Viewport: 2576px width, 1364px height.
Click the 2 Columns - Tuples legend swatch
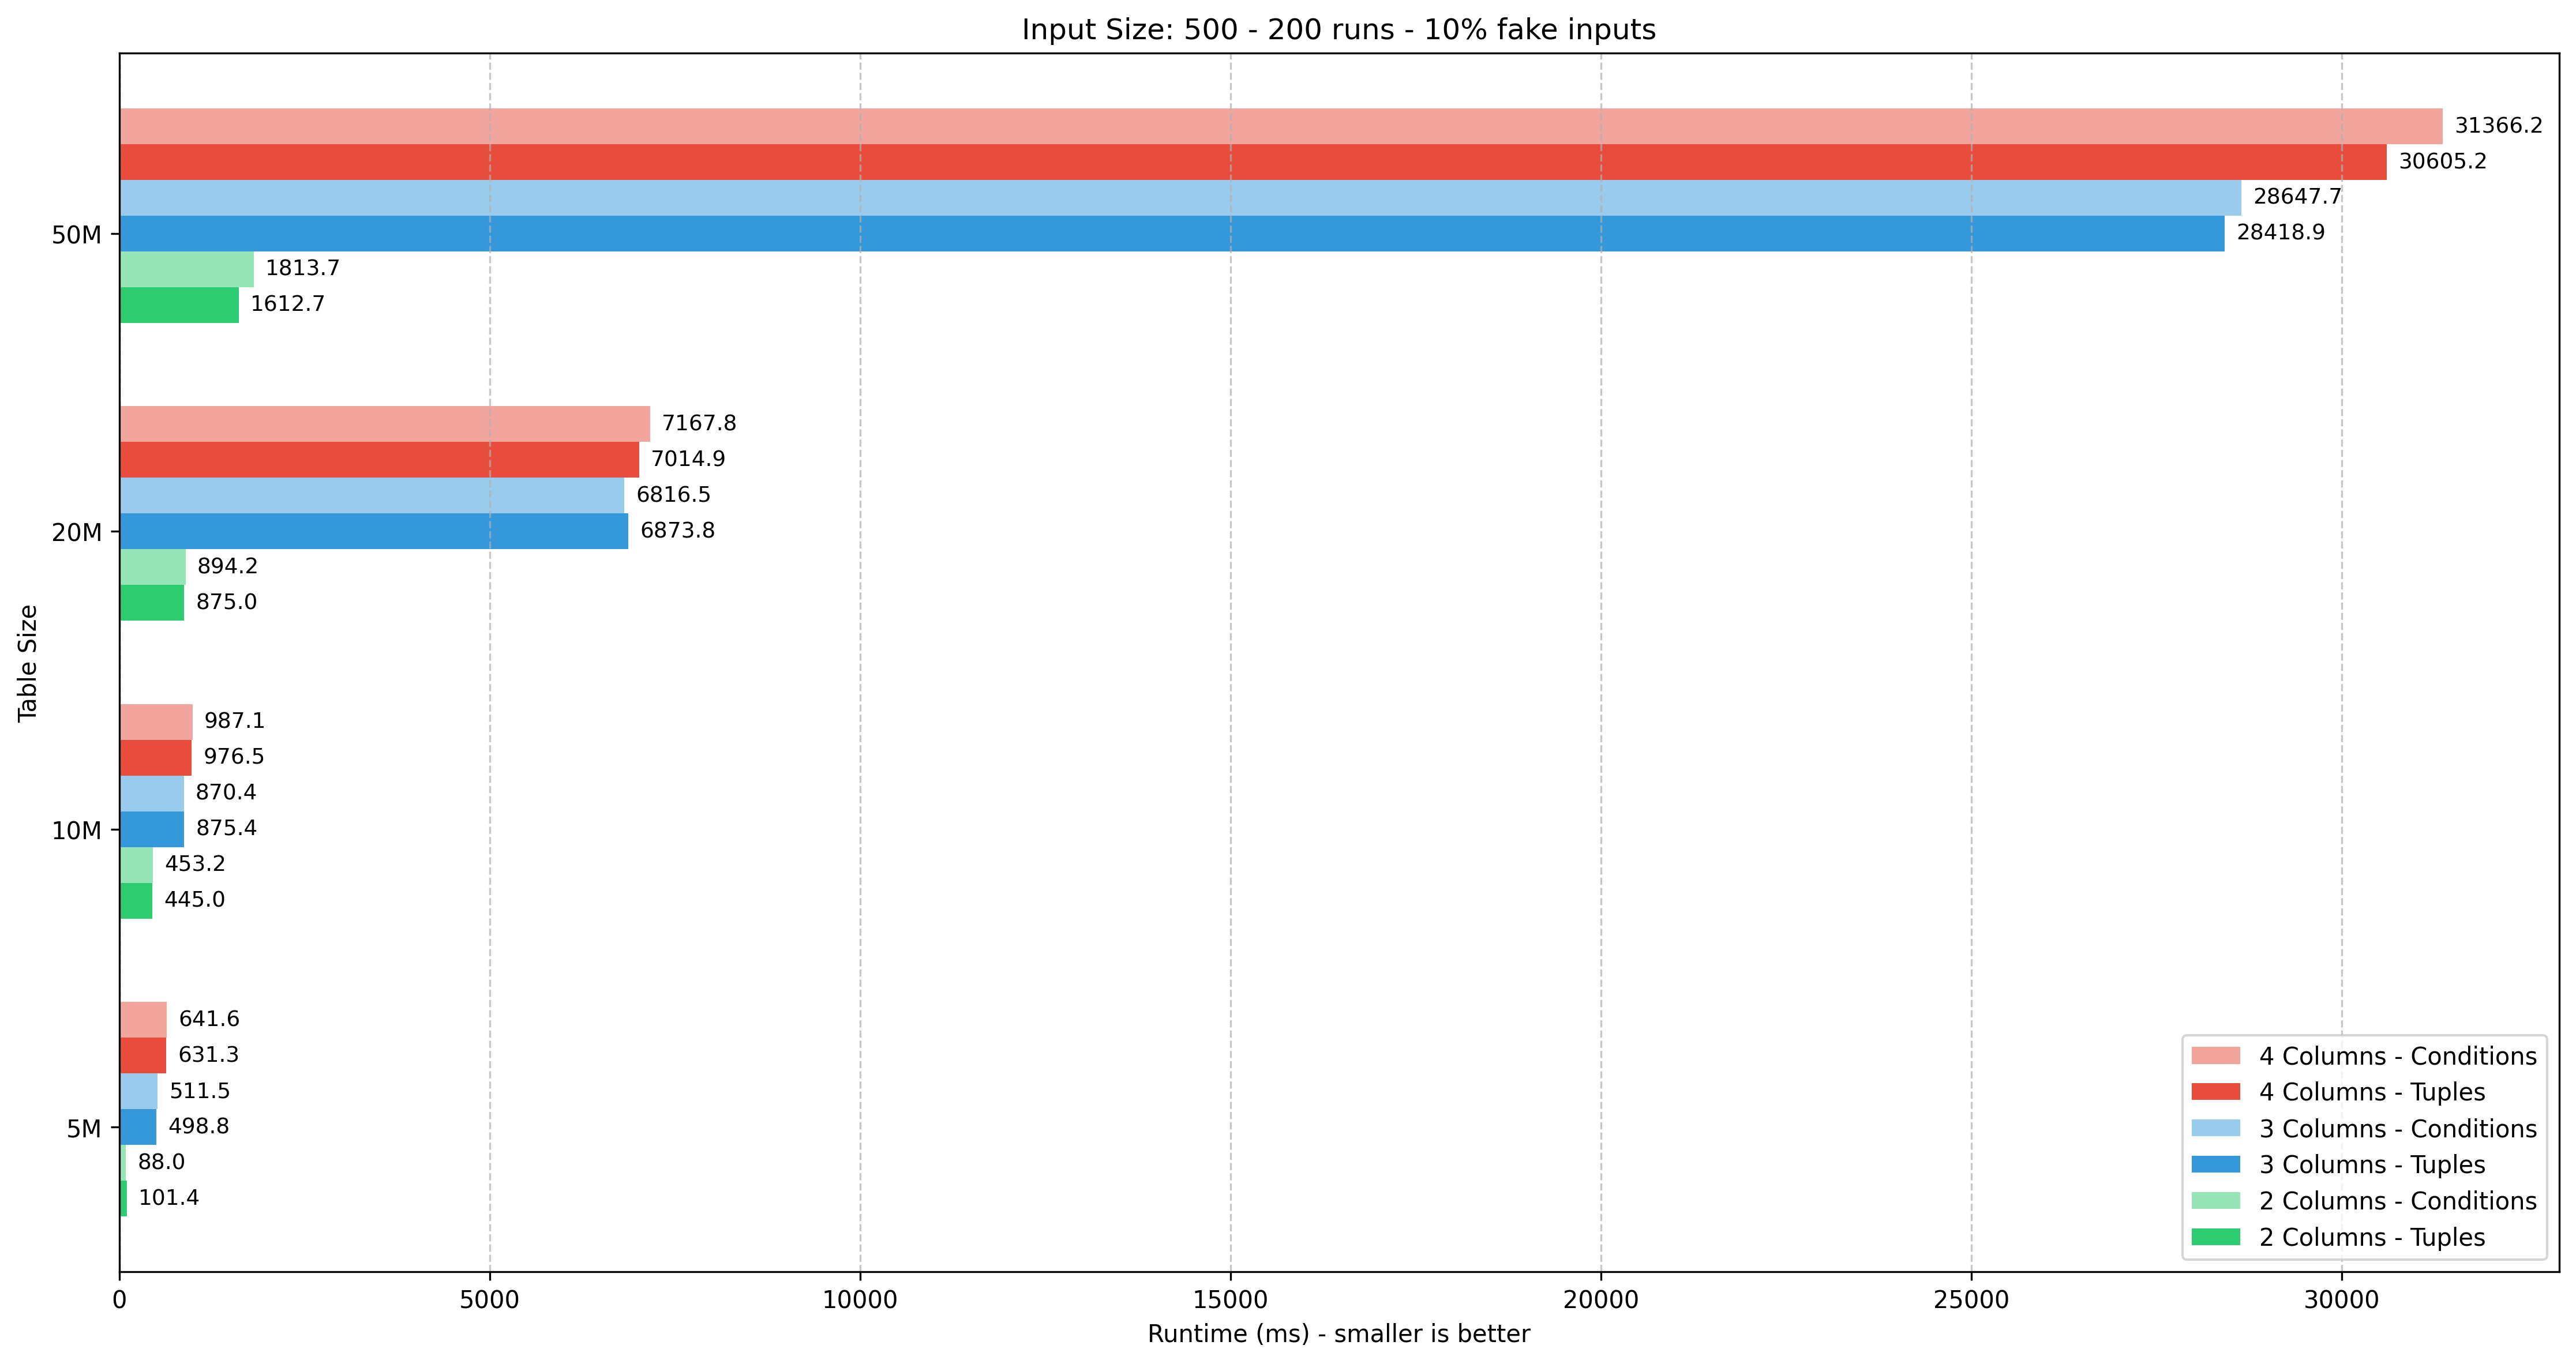tap(2215, 1237)
